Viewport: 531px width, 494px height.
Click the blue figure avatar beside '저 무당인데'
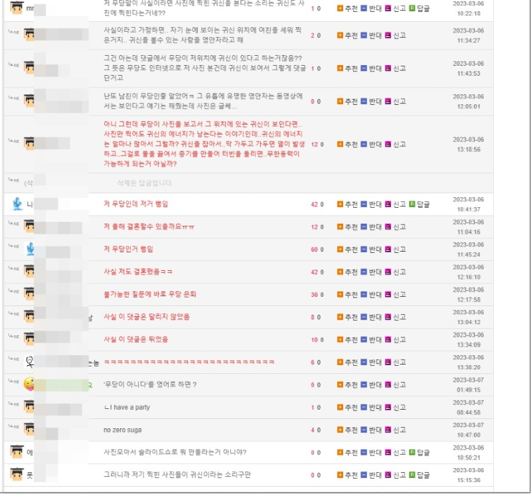(17, 204)
